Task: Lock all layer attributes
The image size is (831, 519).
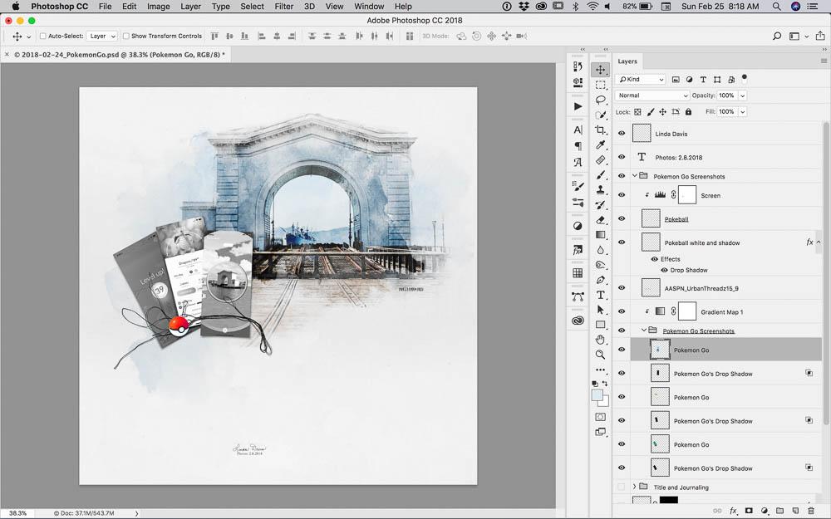Action: click(688, 112)
